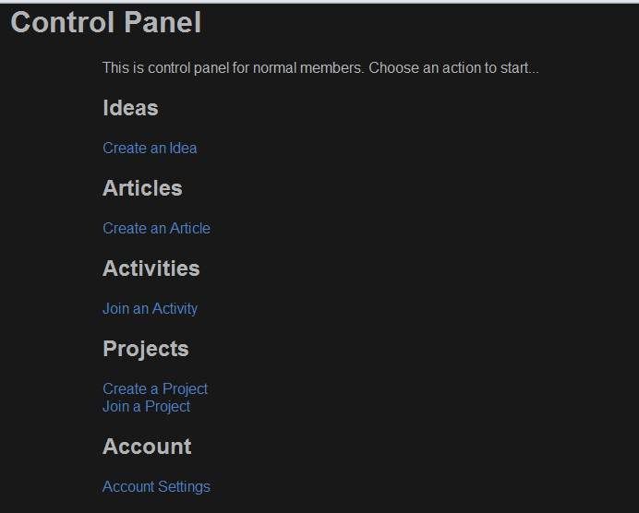Image resolution: width=639 pixels, height=513 pixels.
Task: Open Account Settings
Action: coord(156,487)
